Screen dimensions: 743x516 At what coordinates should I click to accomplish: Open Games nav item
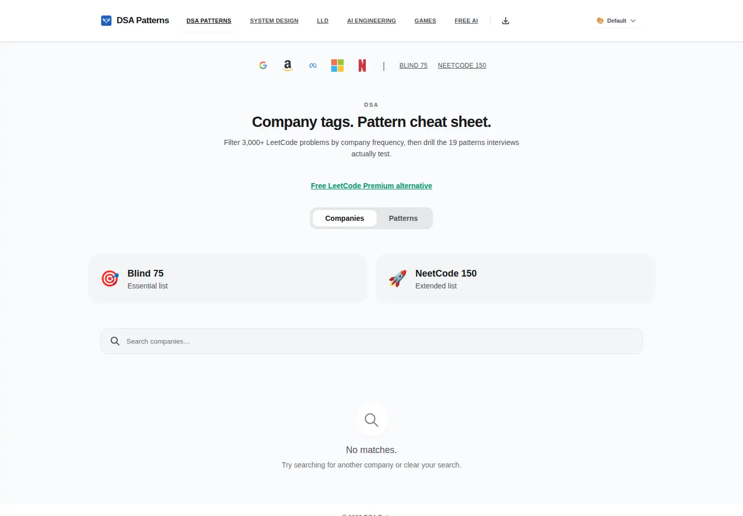(x=425, y=21)
